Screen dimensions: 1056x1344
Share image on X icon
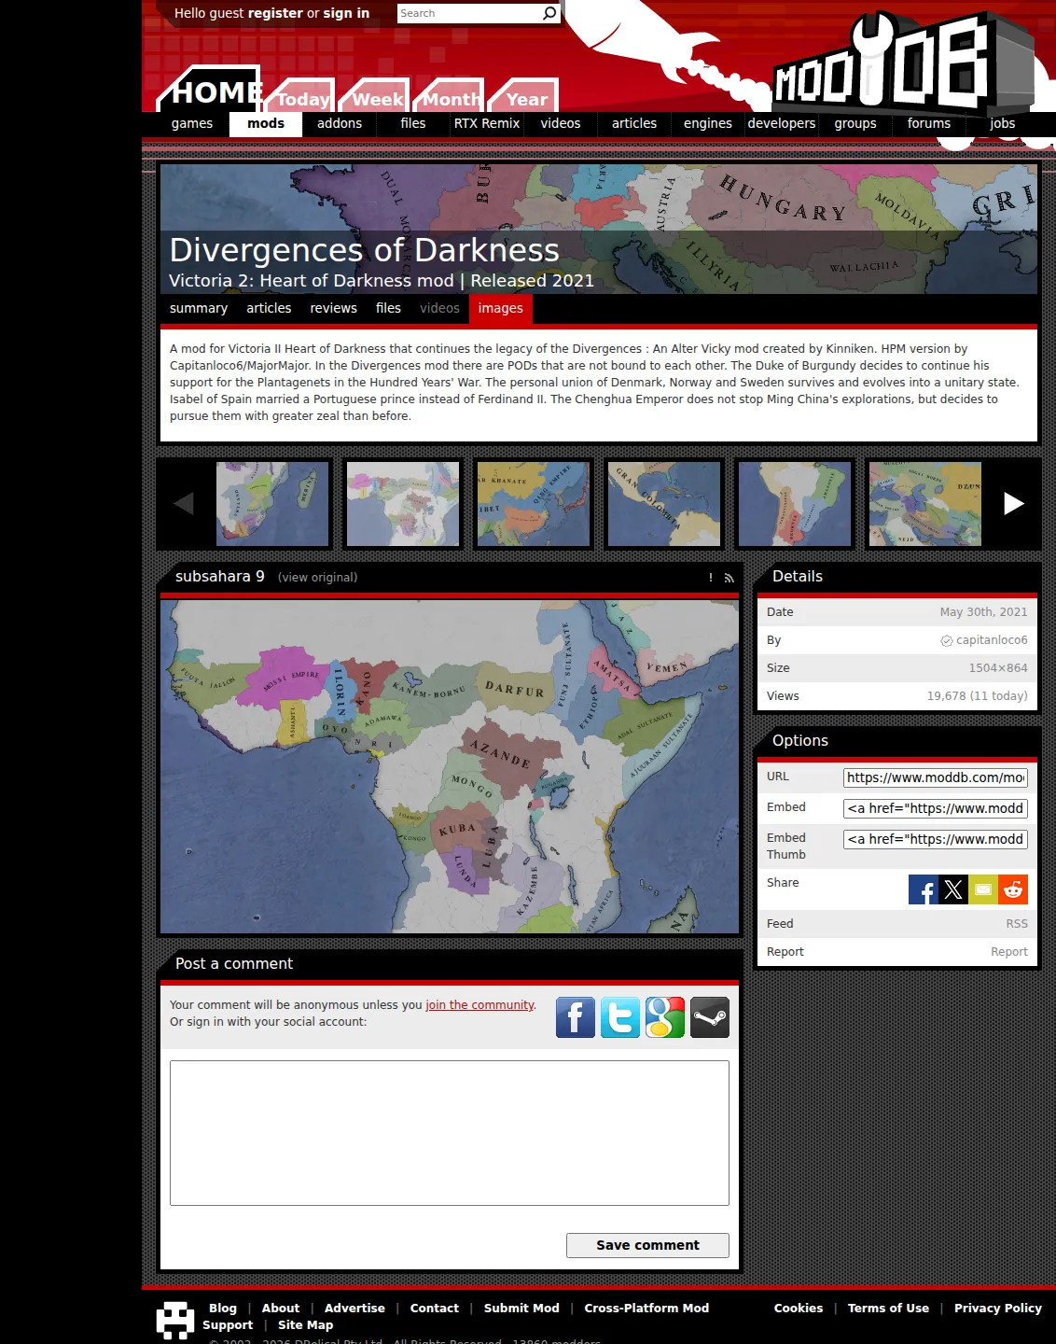953,889
